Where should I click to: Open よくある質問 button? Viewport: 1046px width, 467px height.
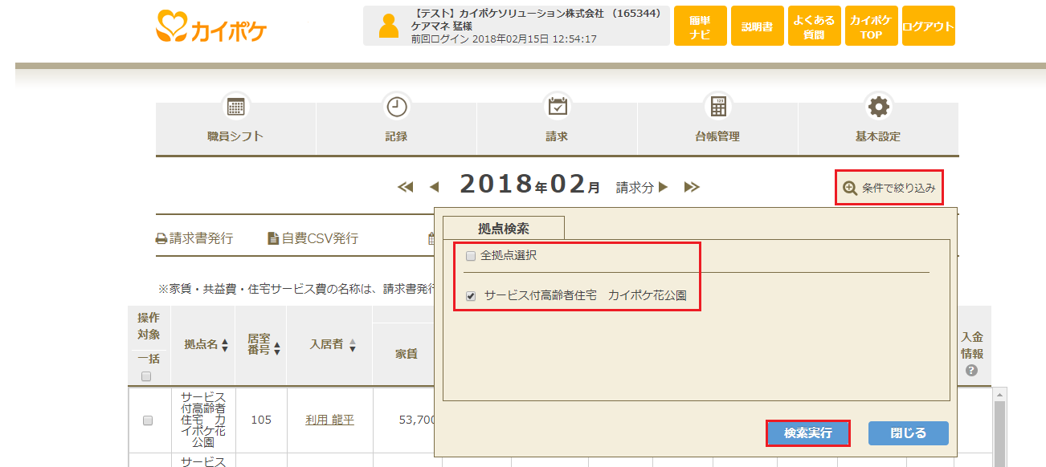pyautogui.click(x=814, y=26)
